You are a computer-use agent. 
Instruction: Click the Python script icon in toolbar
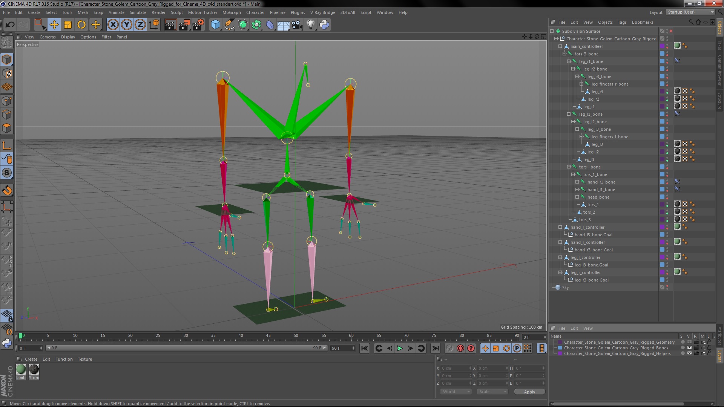pos(324,25)
